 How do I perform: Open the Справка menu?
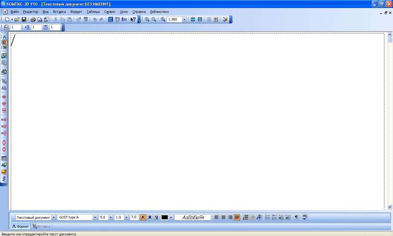[139, 12]
